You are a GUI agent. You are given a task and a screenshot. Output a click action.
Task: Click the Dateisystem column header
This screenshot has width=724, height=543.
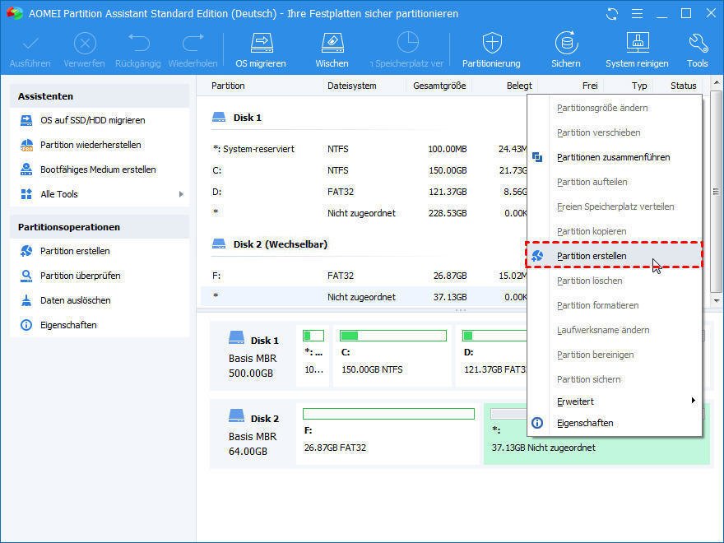click(x=352, y=86)
